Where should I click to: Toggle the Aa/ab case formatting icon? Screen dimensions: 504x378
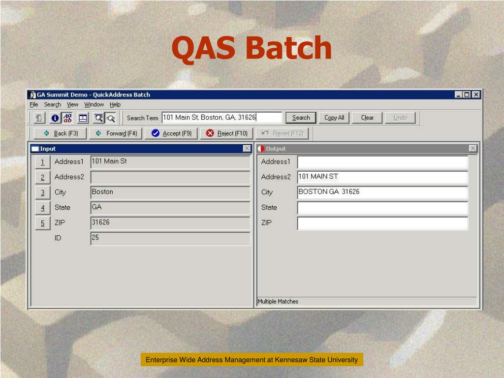coord(67,118)
